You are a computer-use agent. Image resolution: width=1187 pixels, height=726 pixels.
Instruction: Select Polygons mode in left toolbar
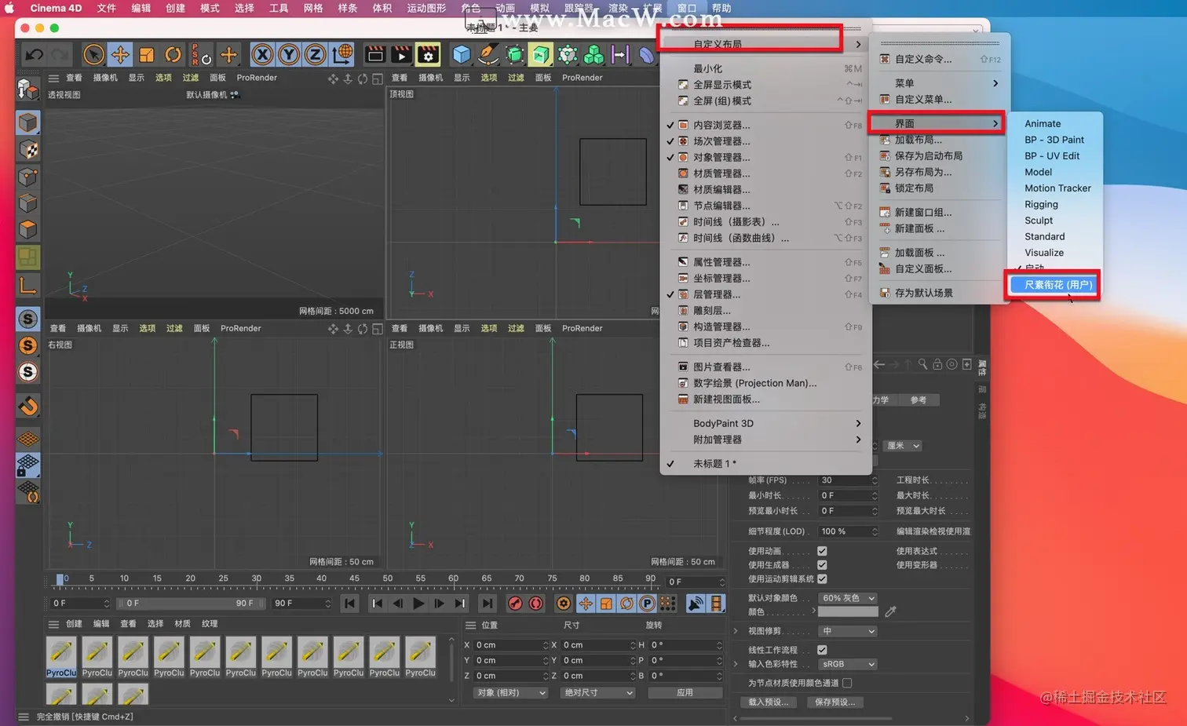(28, 229)
